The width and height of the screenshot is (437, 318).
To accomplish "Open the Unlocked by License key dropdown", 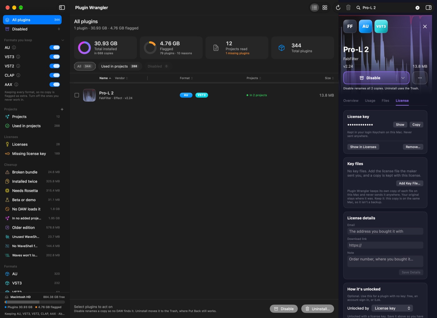I will pos(392,308).
